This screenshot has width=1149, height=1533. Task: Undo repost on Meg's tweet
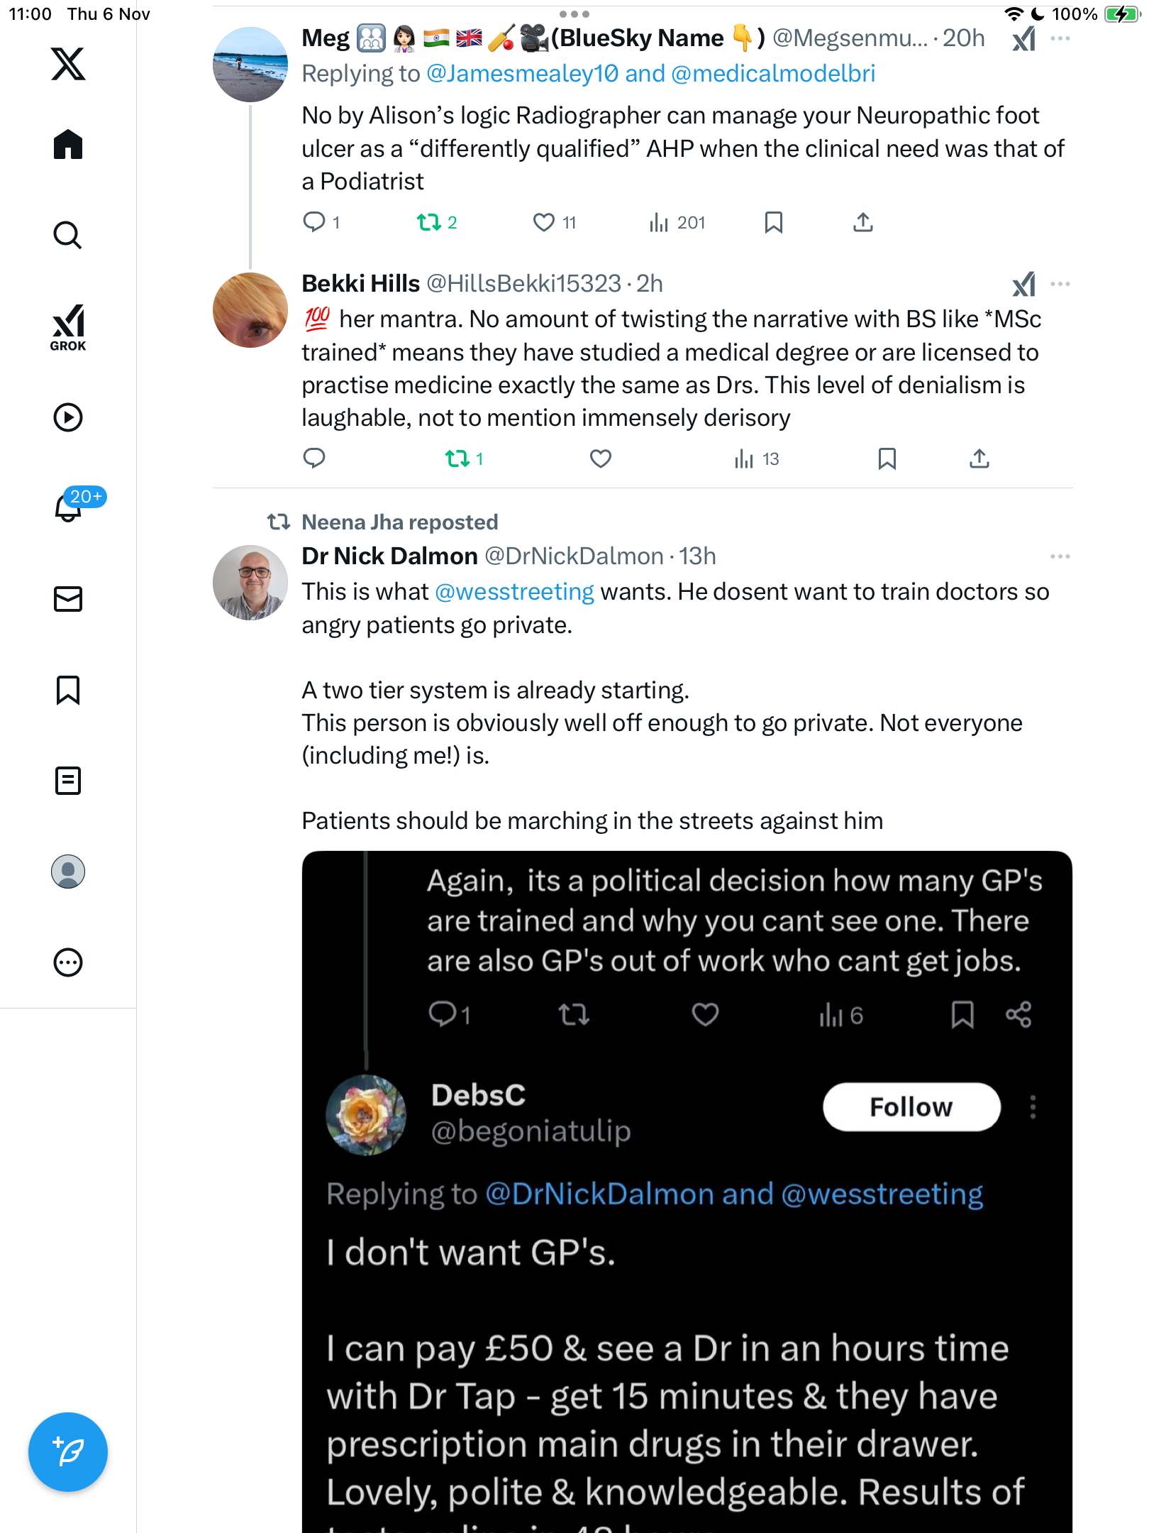pyautogui.click(x=429, y=223)
